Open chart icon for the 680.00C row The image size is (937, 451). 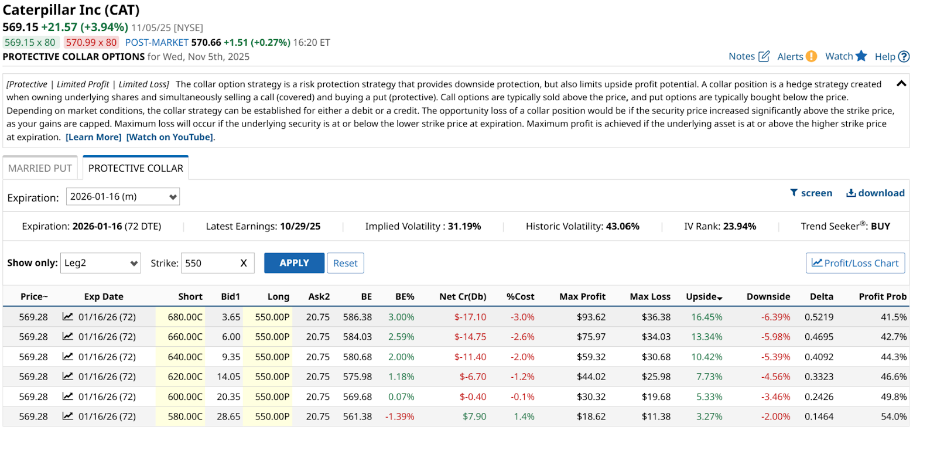[68, 317]
